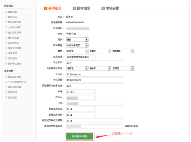Click the list icon beside 退出登录
191x142 pixels.
[6, 98]
